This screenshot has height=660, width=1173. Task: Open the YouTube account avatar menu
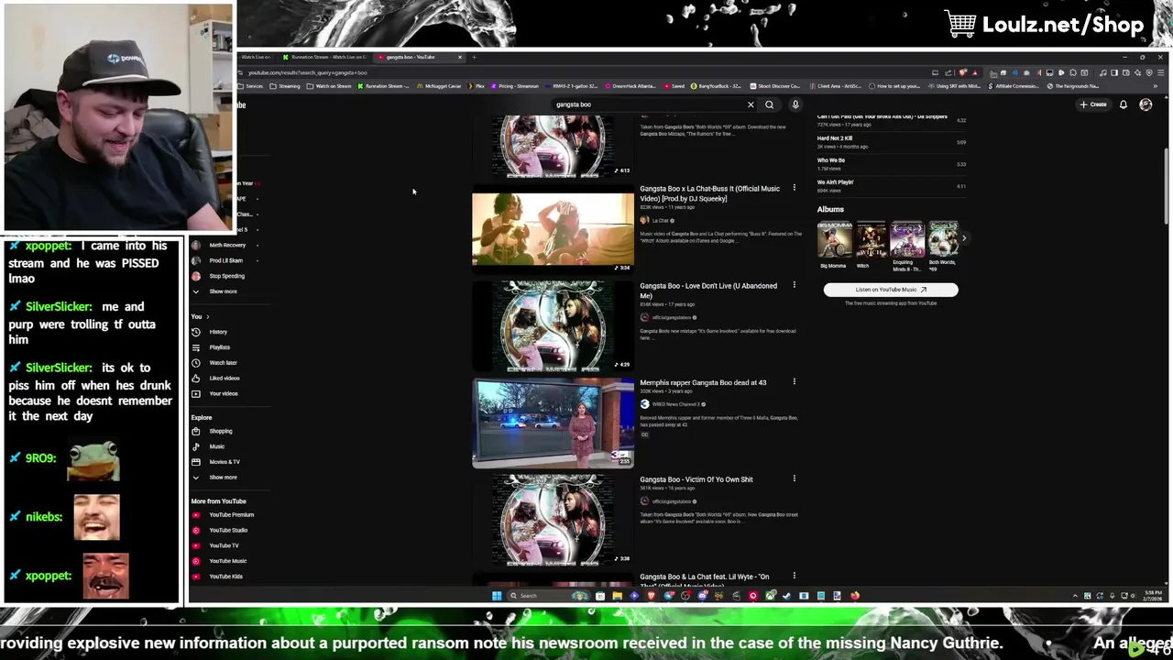click(1146, 104)
